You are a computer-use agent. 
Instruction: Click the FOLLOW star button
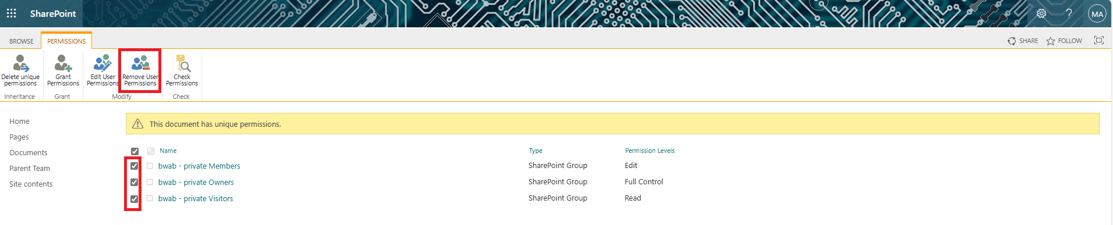point(1064,41)
